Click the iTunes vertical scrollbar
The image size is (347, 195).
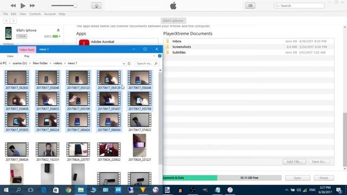(x=345, y=139)
